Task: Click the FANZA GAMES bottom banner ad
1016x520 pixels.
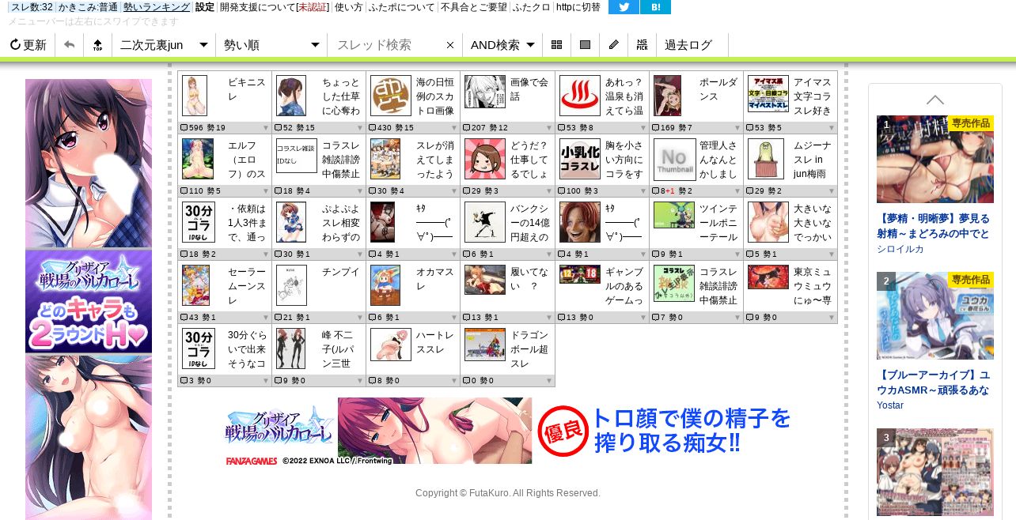Action: point(509,431)
